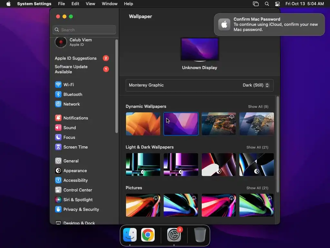
Task: Select the Big Sur coastline wallpaper, third in row
Action: (219, 124)
